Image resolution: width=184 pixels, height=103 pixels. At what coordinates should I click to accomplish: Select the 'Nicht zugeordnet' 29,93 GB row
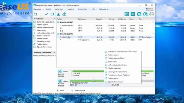[106, 40]
